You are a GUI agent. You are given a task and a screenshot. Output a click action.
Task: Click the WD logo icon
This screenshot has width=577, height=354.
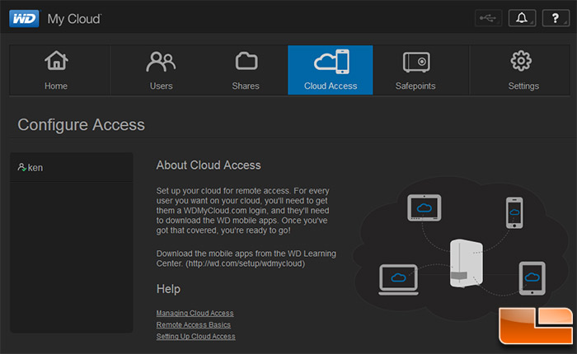click(24, 18)
